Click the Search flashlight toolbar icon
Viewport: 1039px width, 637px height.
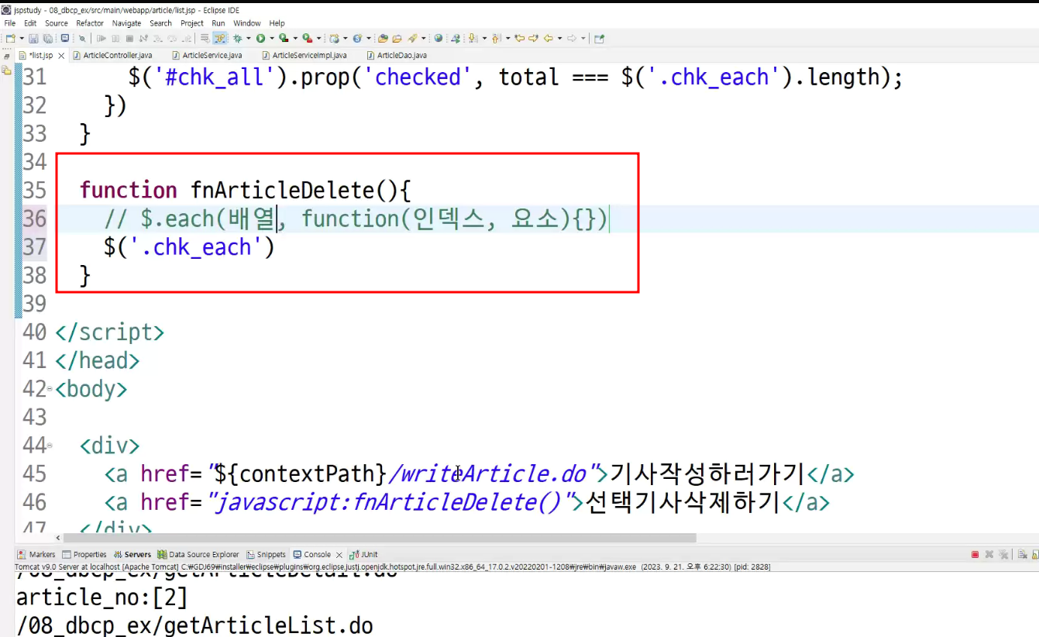(x=413, y=38)
